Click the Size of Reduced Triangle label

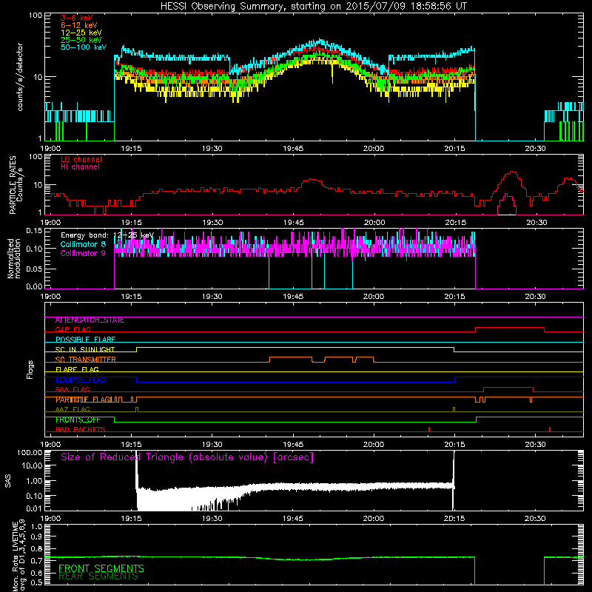[x=187, y=457]
